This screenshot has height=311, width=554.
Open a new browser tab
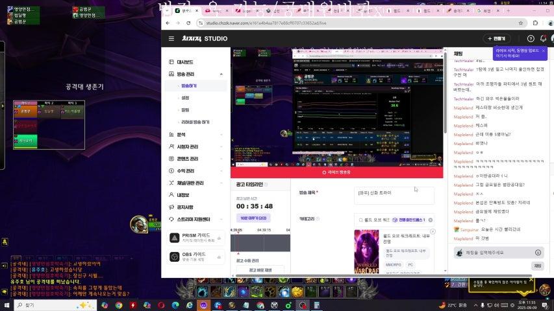coord(508,10)
